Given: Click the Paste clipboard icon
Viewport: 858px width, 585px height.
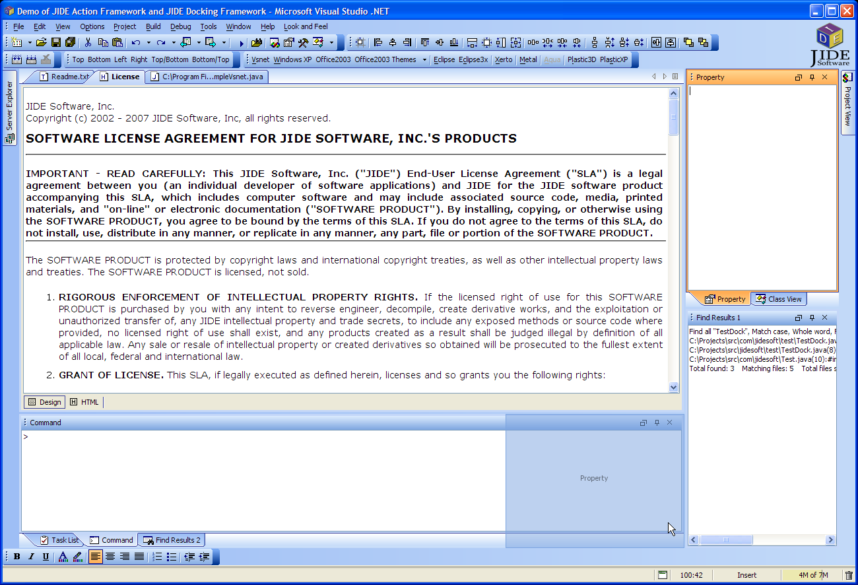Looking at the screenshot, I should point(117,42).
